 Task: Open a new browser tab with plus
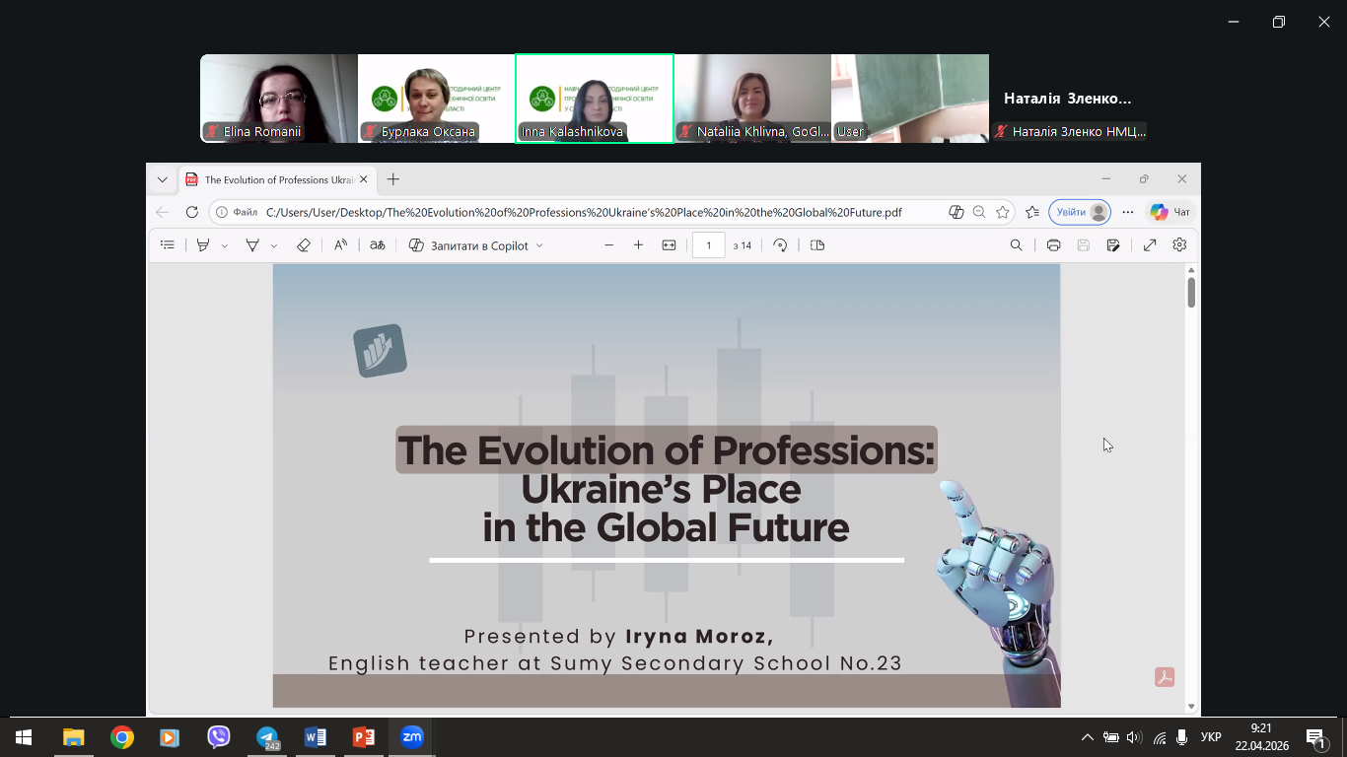pos(393,179)
